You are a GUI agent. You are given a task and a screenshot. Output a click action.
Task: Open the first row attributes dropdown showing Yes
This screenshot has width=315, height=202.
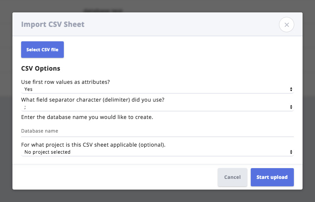click(157, 89)
